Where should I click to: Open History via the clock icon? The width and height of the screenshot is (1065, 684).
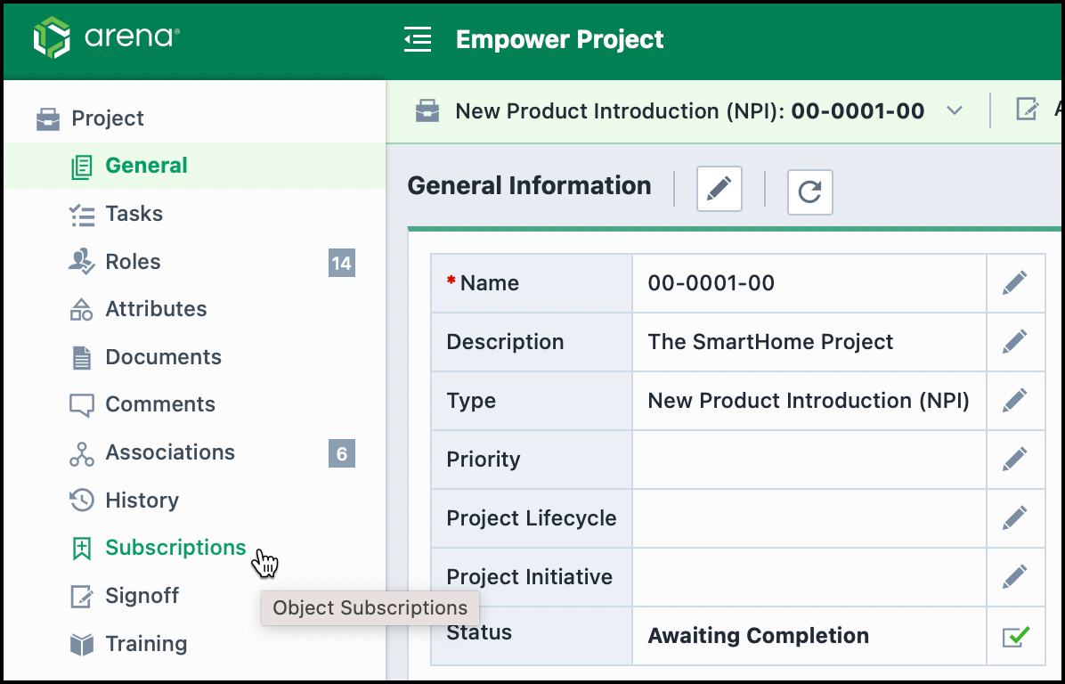(80, 500)
